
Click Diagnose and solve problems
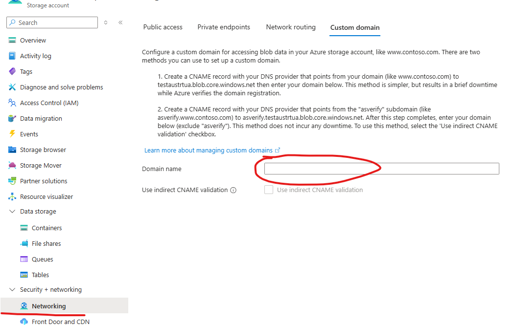(x=62, y=87)
